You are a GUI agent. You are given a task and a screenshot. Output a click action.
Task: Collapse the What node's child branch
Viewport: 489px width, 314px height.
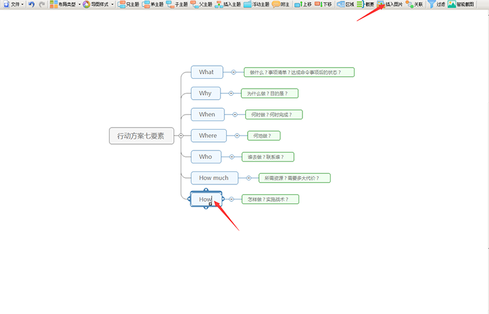coord(233,72)
